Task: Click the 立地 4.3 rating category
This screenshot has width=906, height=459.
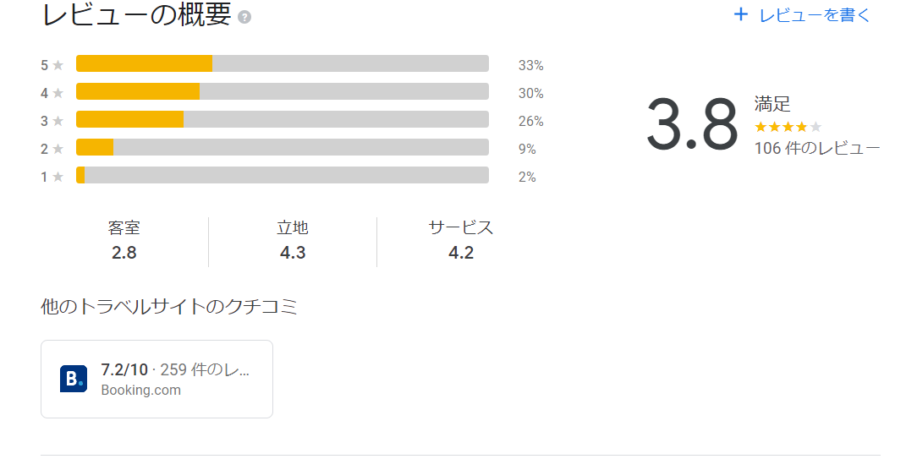Action: click(293, 240)
